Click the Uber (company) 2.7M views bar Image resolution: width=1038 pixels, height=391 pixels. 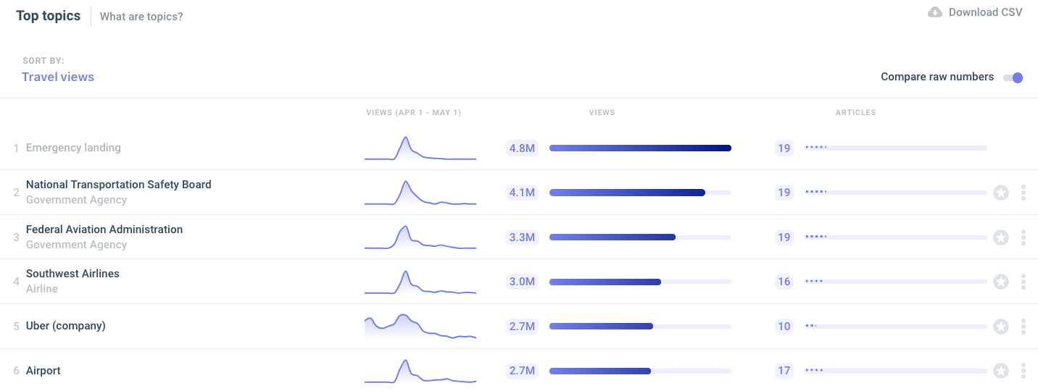tap(640, 326)
